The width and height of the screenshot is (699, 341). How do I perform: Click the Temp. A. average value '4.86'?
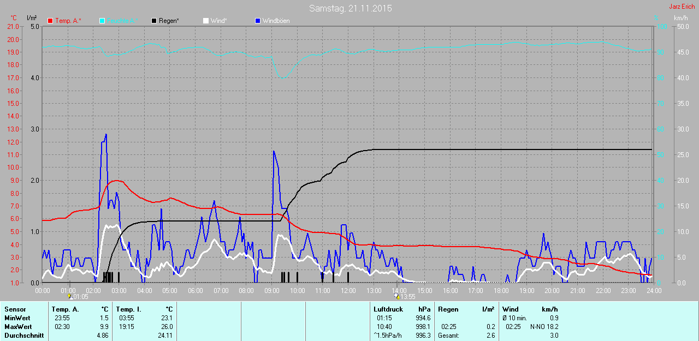click(x=103, y=336)
